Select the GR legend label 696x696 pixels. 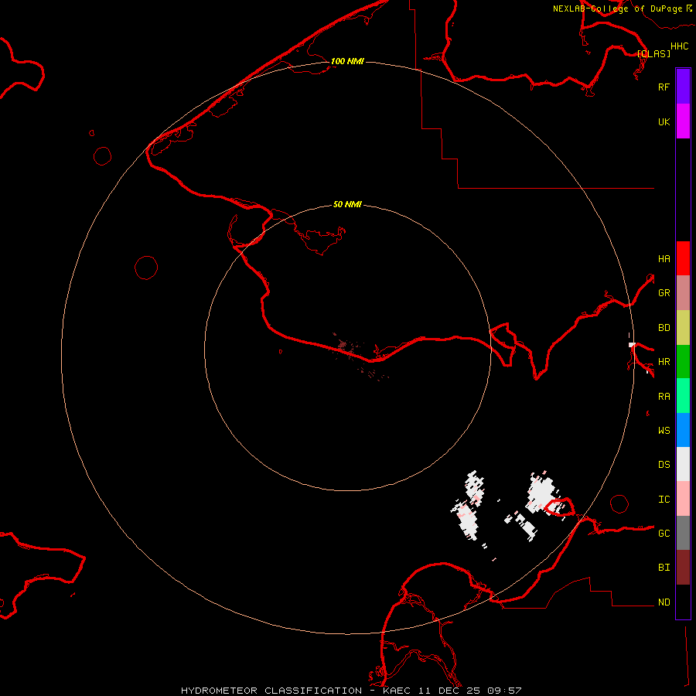664,293
